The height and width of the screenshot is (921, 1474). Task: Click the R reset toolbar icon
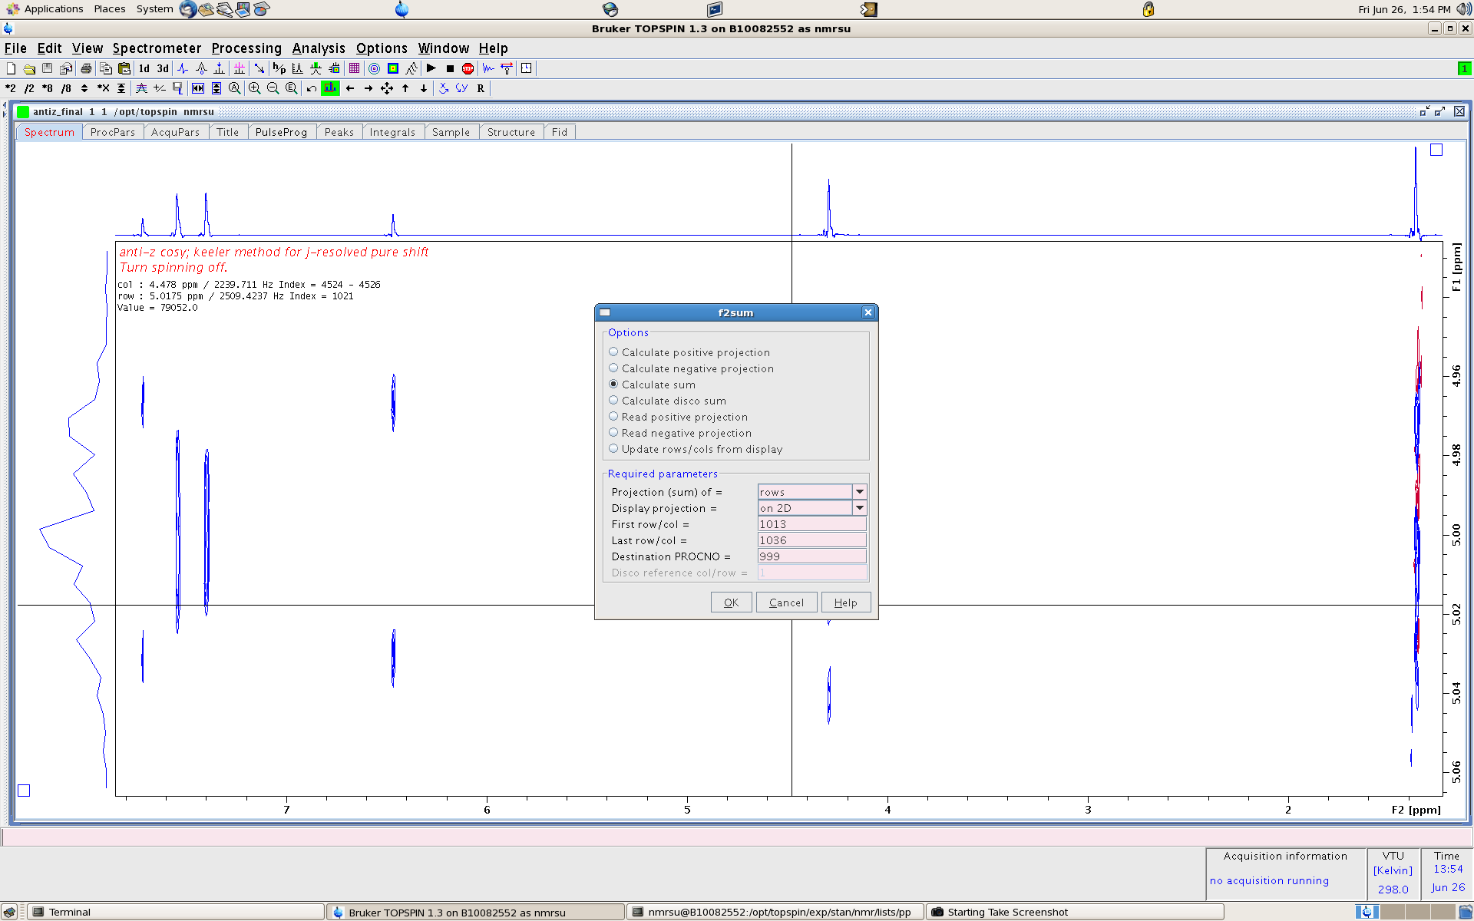[481, 88]
